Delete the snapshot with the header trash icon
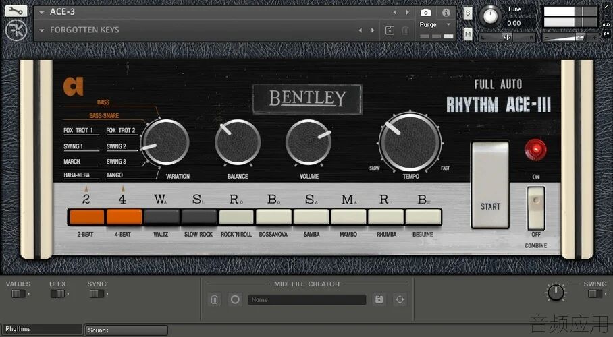This screenshot has width=613, height=337. 406,30
